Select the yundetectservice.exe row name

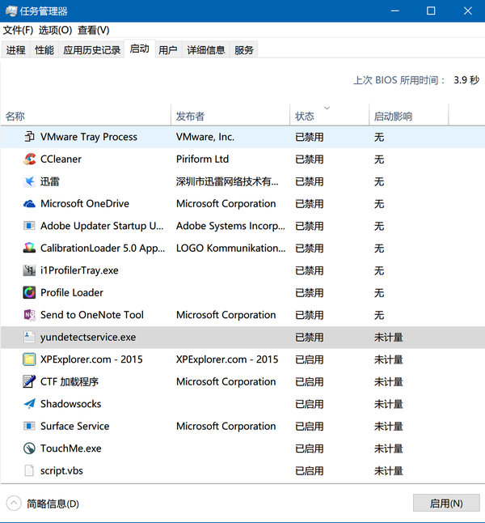point(88,338)
